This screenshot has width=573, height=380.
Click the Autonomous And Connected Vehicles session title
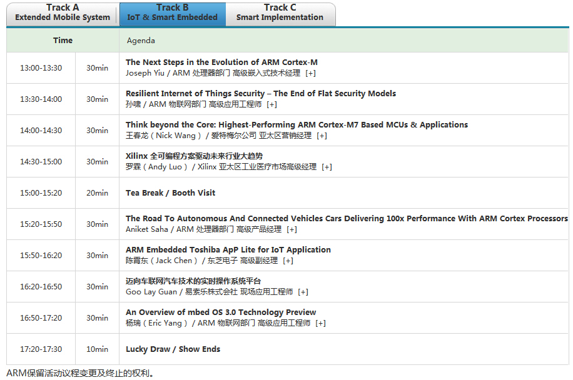(x=347, y=219)
